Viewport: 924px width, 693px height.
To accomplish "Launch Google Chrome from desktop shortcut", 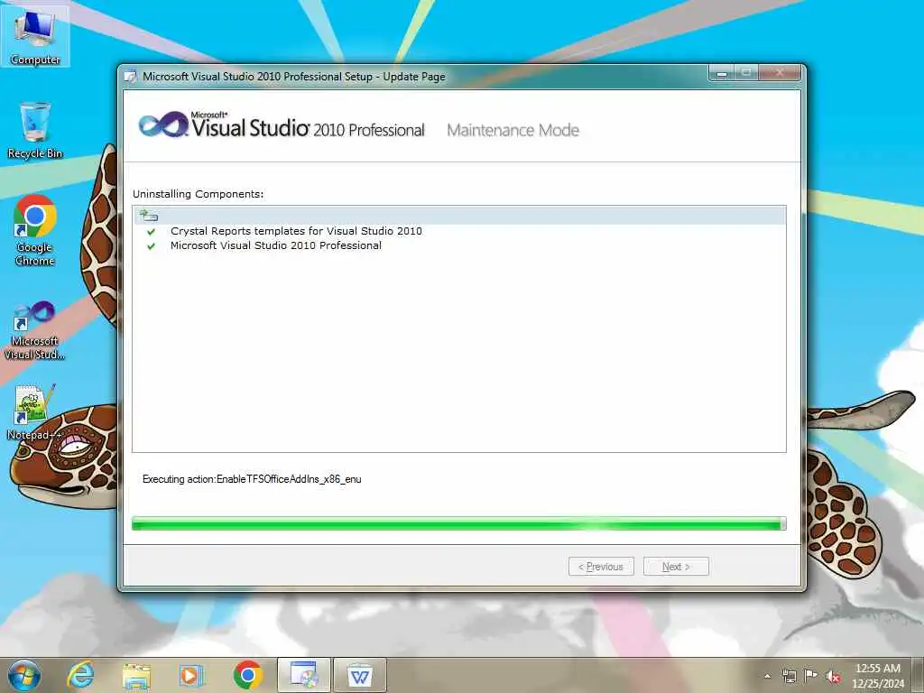I will [x=35, y=230].
